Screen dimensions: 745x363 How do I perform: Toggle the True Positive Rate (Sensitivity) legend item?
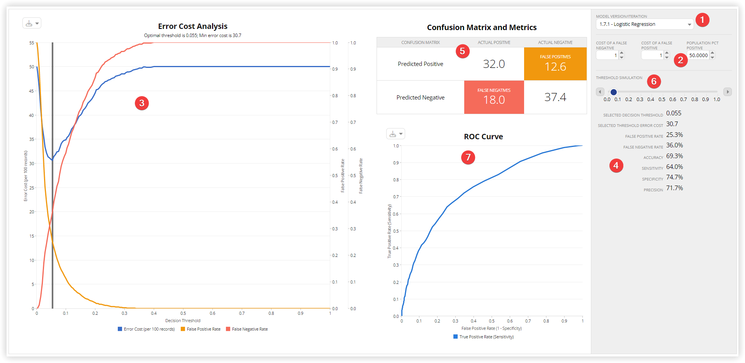[x=483, y=337]
